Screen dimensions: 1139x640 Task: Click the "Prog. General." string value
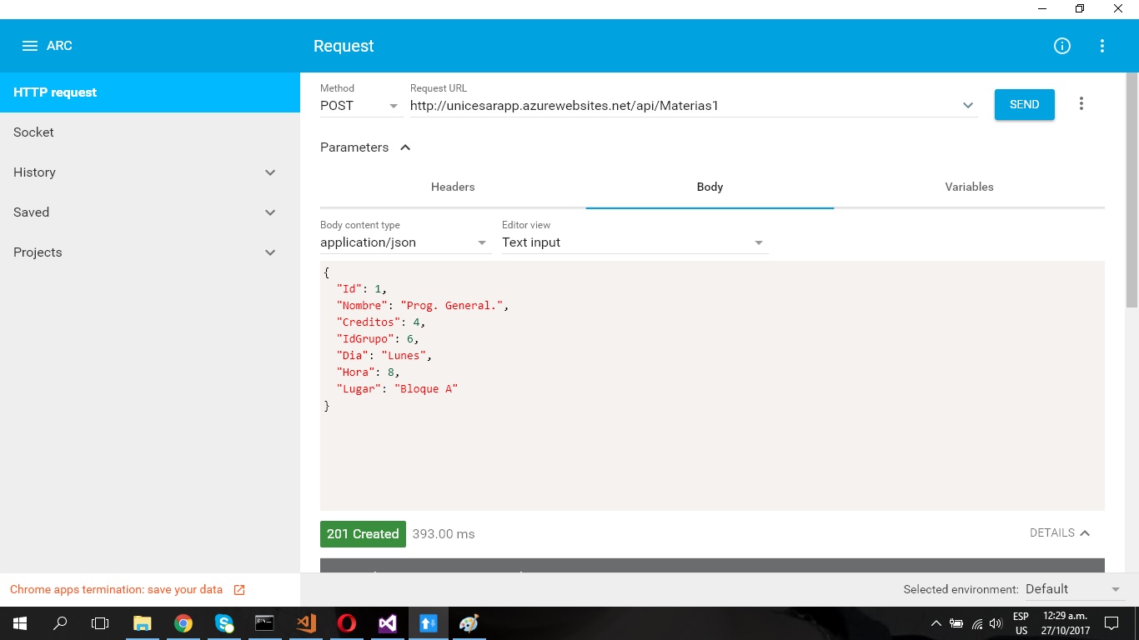452,306
